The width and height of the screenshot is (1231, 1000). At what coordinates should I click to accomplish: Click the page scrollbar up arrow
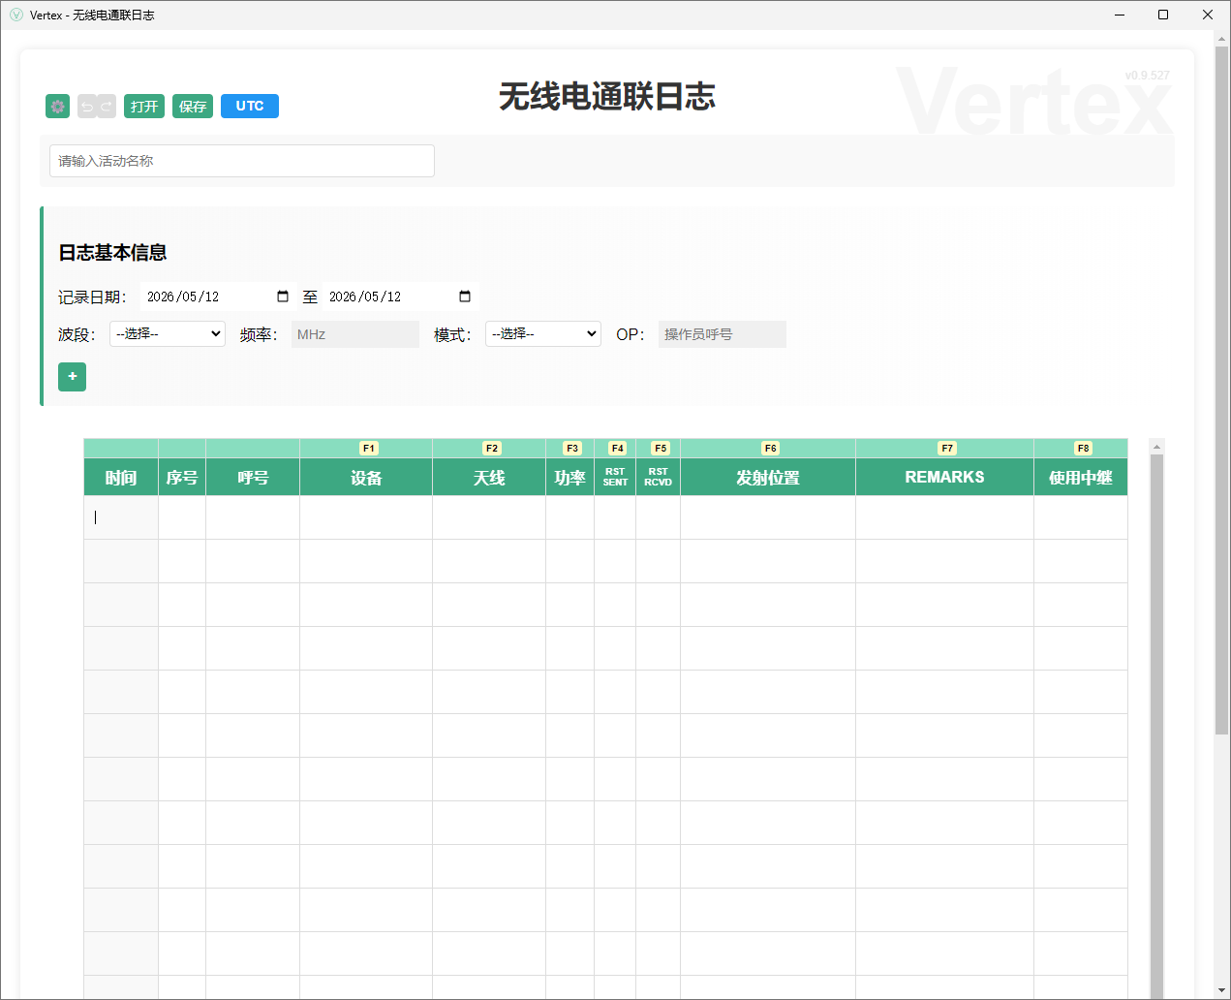tap(1221, 39)
